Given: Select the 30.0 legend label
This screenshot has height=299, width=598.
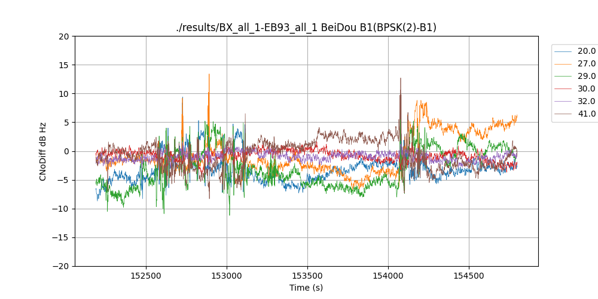Looking at the screenshot, I should (587, 89).
